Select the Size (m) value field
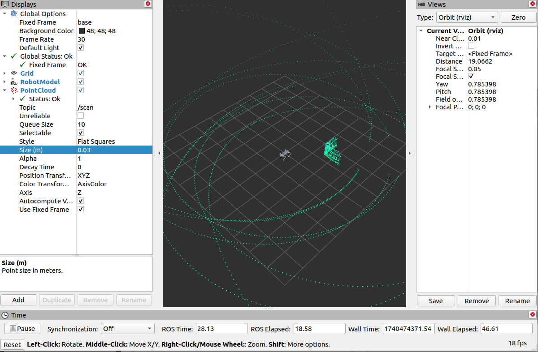538x352 pixels. pos(114,150)
